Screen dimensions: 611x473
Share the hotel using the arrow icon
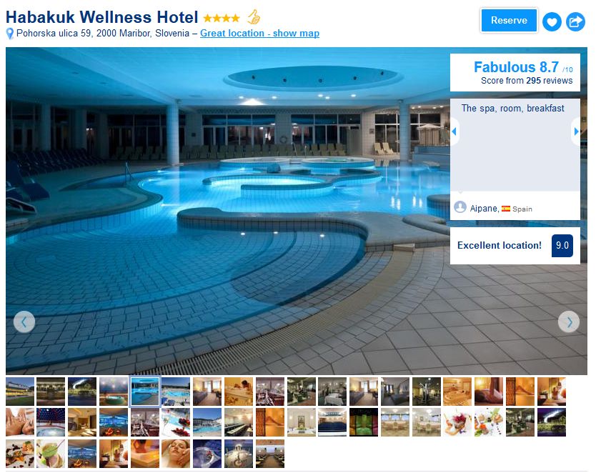[x=575, y=21]
